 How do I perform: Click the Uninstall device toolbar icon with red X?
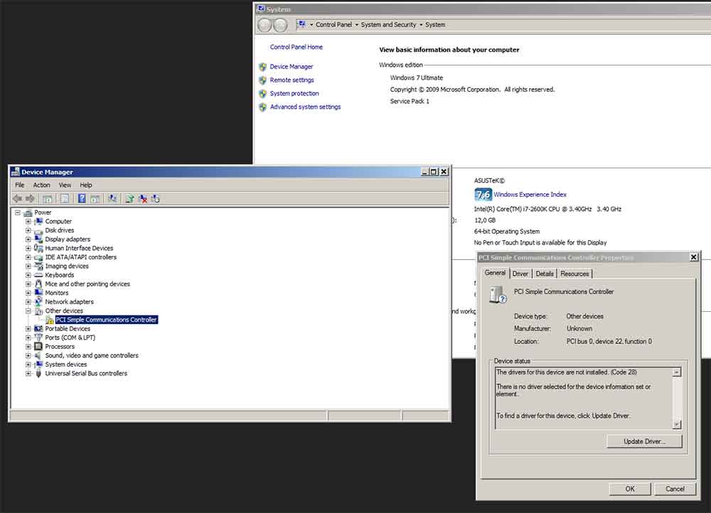pyautogui.click(x=143, y=199)
